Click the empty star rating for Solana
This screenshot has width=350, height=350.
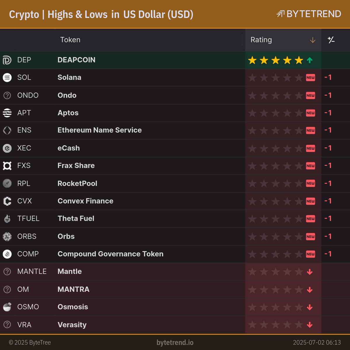[276, 78]
